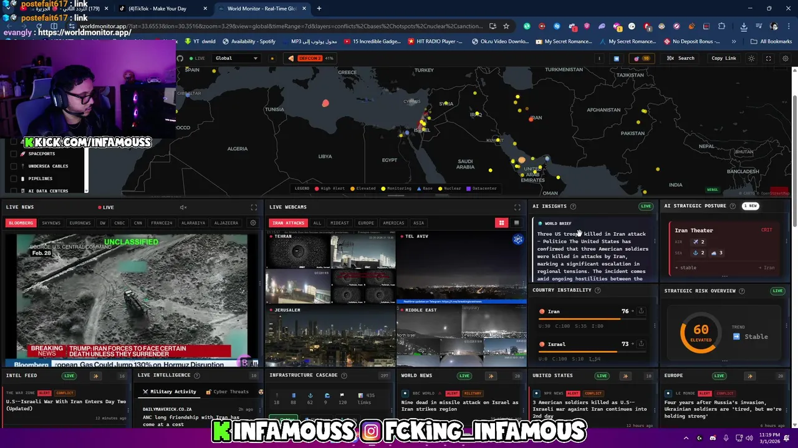
Task: Click the United States sparkle summarize icon
Action: pyautogui.click(x=625, y=376)
